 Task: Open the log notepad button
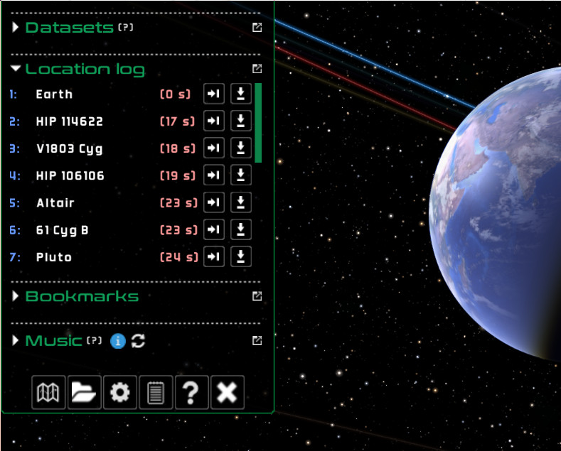[x=156, y=392]
